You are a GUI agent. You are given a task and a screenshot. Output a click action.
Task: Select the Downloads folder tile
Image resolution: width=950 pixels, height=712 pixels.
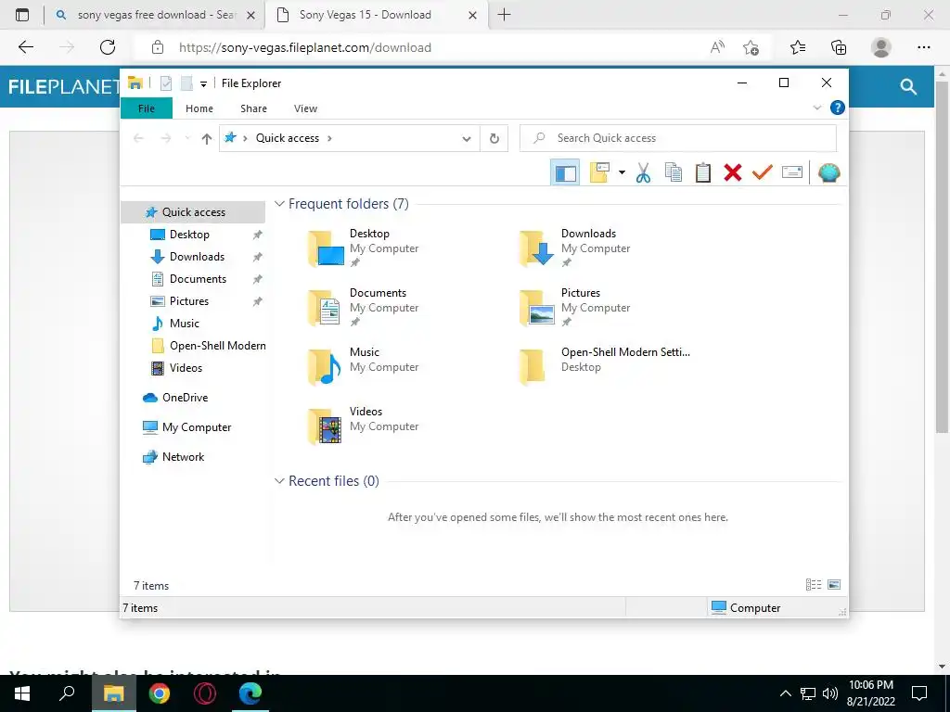click(575, 248)
